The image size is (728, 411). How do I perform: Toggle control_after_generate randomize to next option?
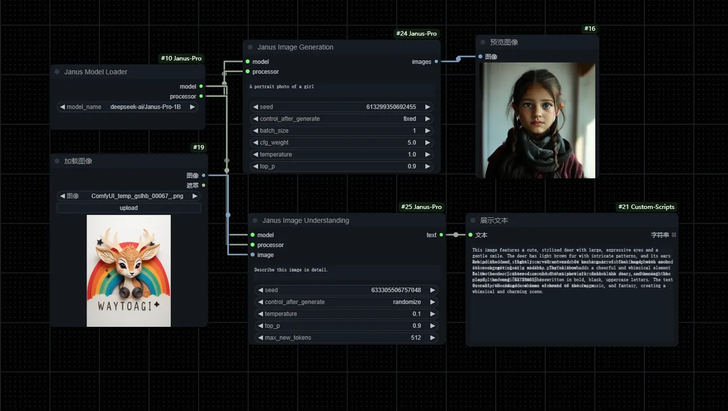432,302
